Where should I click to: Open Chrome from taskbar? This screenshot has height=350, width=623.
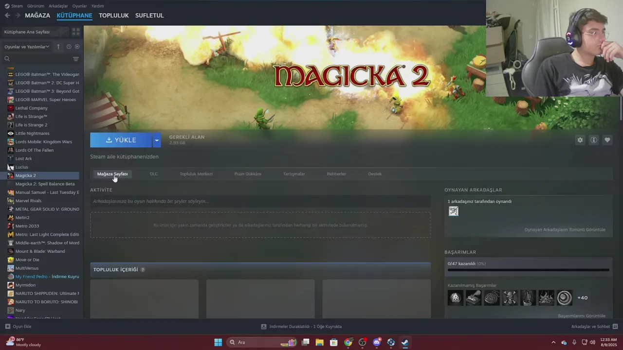348,342
